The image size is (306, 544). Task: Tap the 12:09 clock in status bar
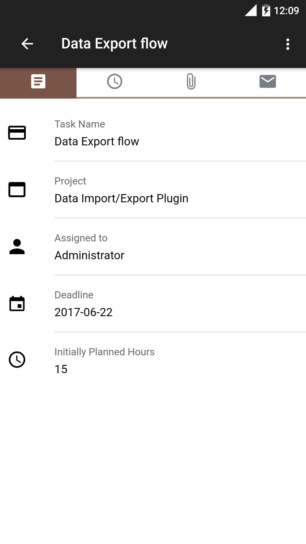coord(286,11)
